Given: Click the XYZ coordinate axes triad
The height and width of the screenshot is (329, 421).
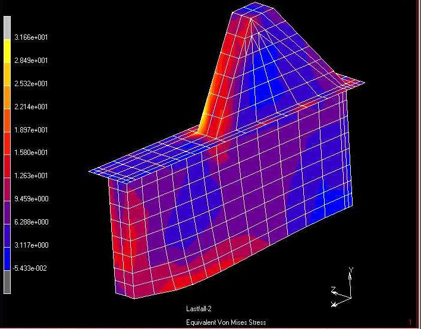Looking at the screenshot, I should [x=343, y=287].
